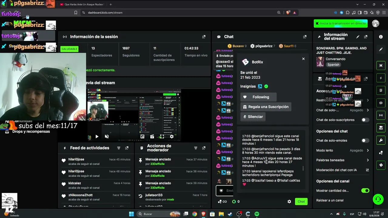Click the scrollbar in BotRix message history
The image size is (388, 218).
(x=303, y=168)
